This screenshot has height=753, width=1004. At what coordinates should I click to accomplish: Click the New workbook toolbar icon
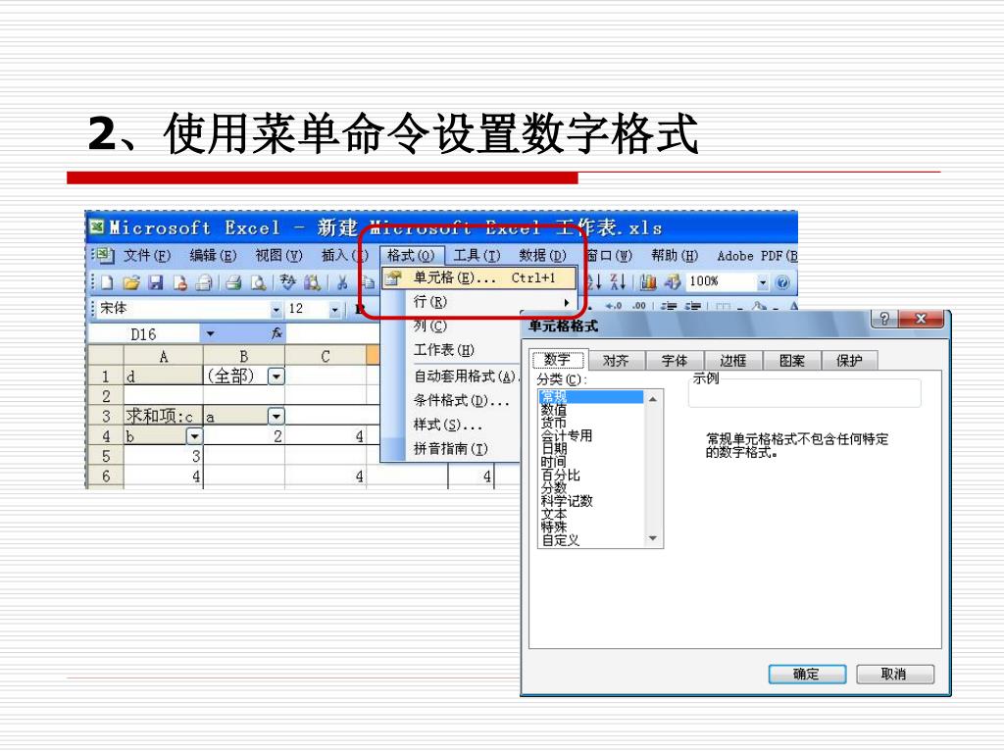(x=108, y=282)
